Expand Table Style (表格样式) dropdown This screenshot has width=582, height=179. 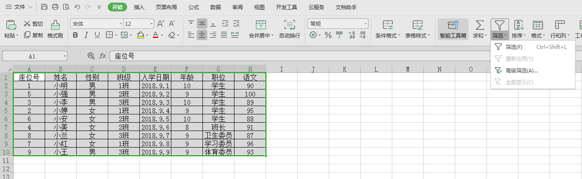(x=429, y=35)
